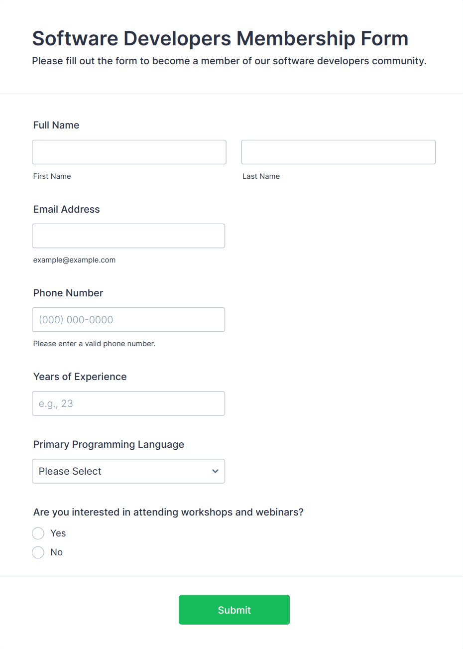This screenshot has height=649, width=463.
Task: Click the Years of Experience label
Action: [x=80, y=377]
